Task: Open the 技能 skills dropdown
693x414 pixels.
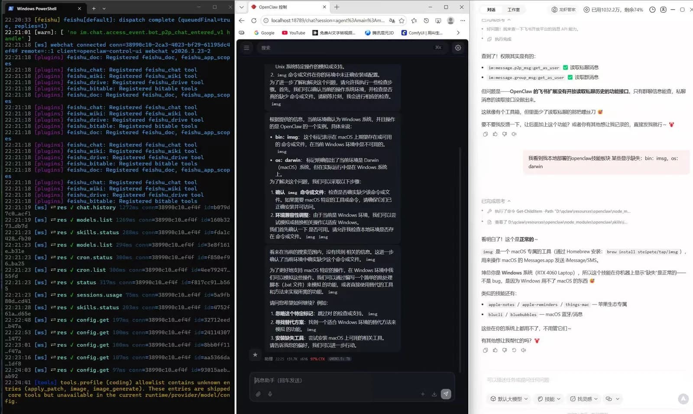Action: pyautogui.click(x=549, y=399)
